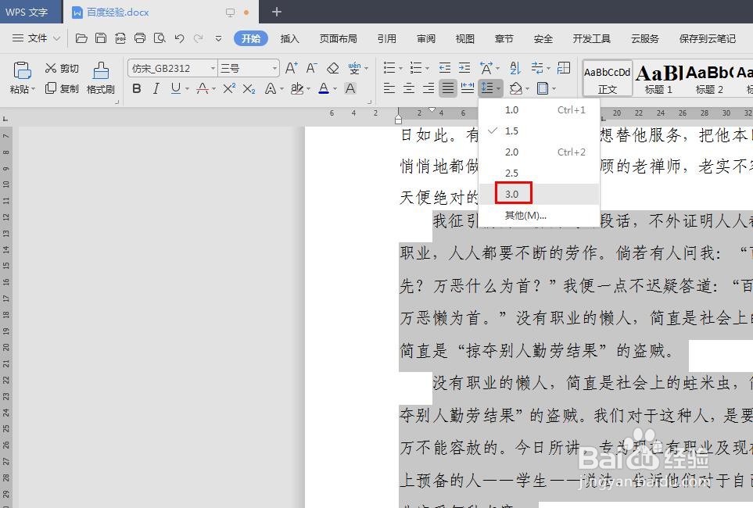Click the Undo icon

pyautogui.click(x=178, y=38)
